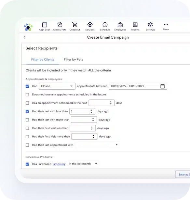Open the date range calendar picker icon
190x200 pixels.
click(162, 86)
